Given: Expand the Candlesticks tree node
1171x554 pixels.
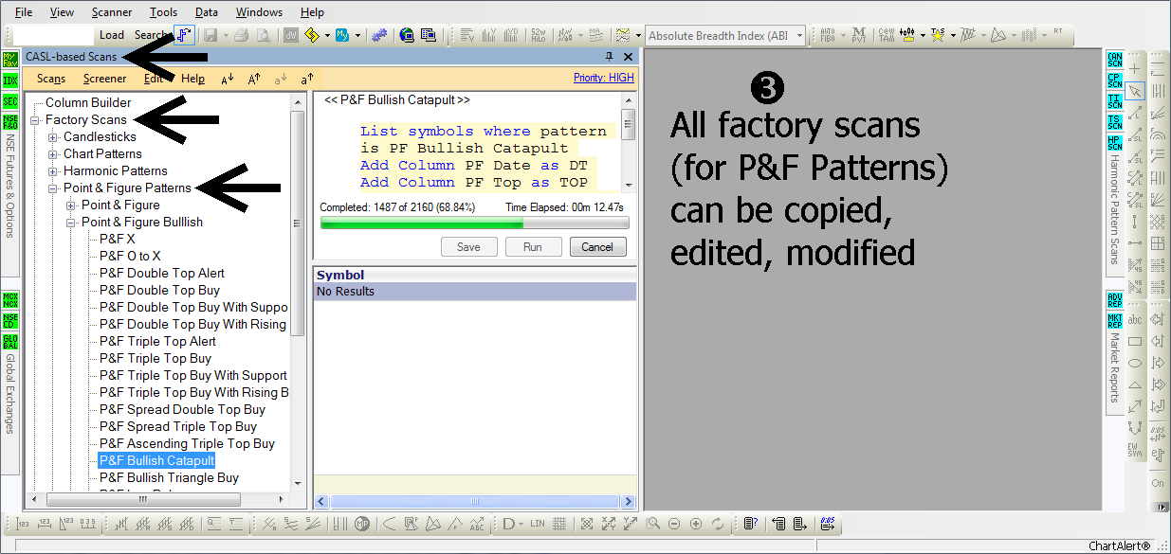Looking at the screenshot, I should click(x=53, y=137).
